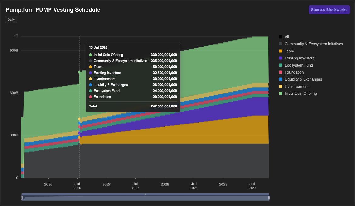Click tooltip value 32,500,000,000
This screenshot has width=355, height=206.
coord(165,73)
